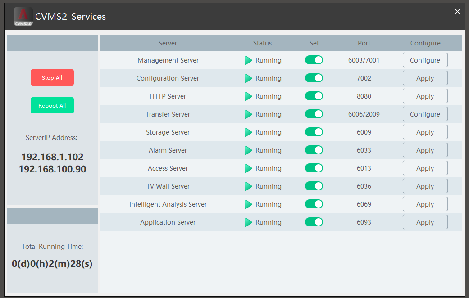
Task: Disable the Intelligent Analysis Server switch
Action: pyautogui.click(x=314, y=204)
